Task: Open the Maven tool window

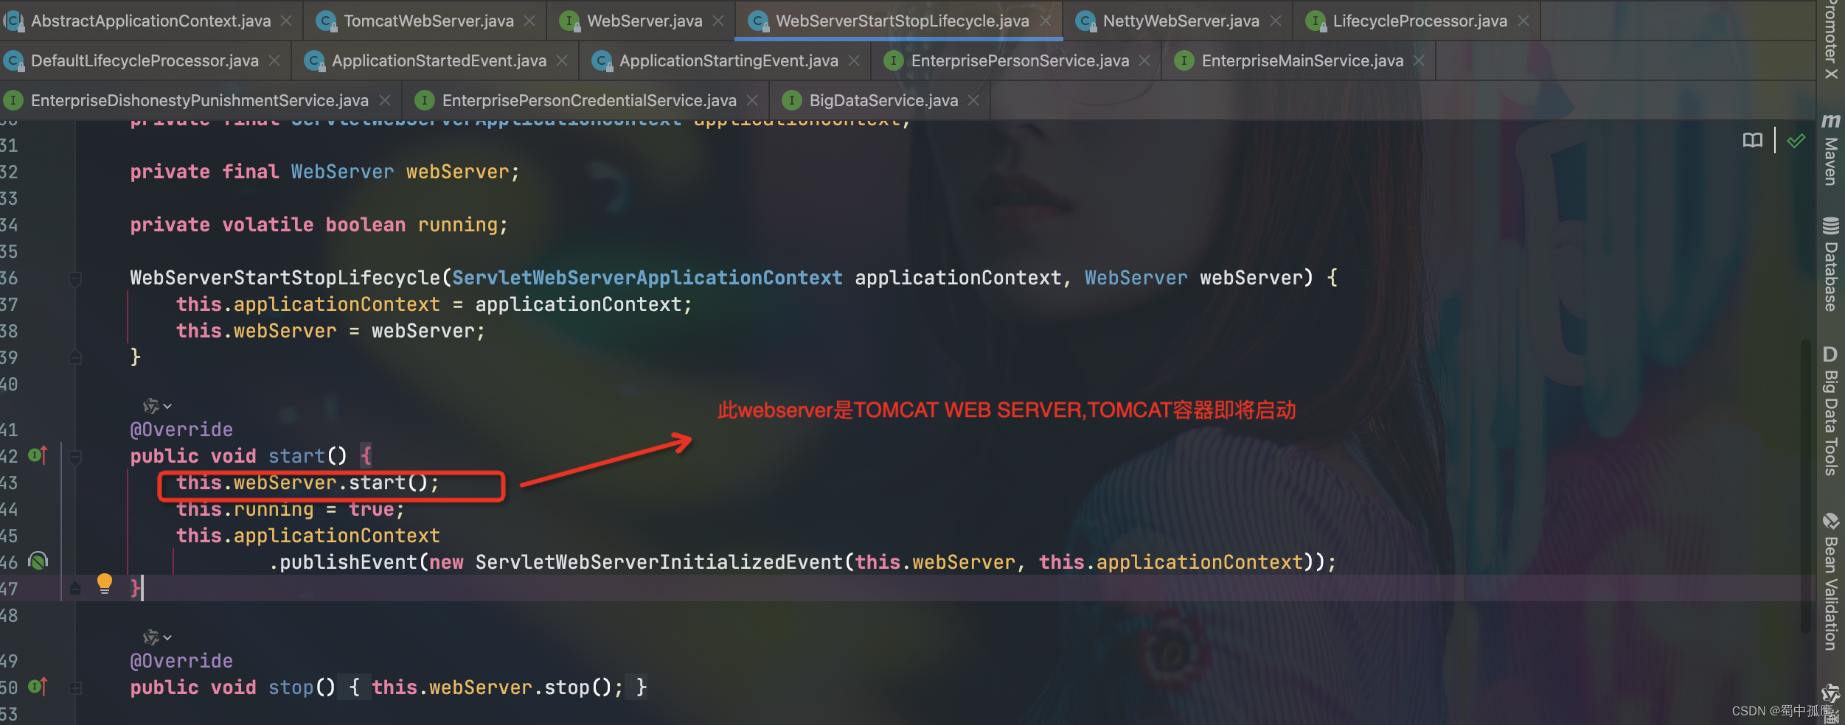Action: 1830,148
